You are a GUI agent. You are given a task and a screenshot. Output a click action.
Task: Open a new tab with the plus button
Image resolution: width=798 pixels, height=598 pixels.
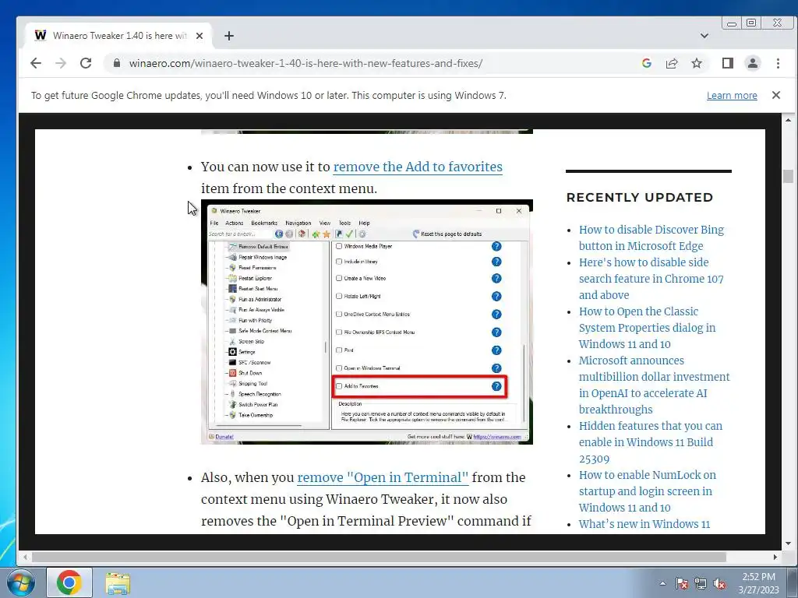[x=229, y=36]
